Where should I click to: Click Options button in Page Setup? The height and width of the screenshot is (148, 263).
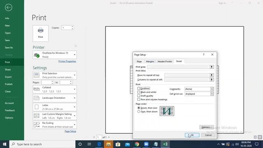206,127
